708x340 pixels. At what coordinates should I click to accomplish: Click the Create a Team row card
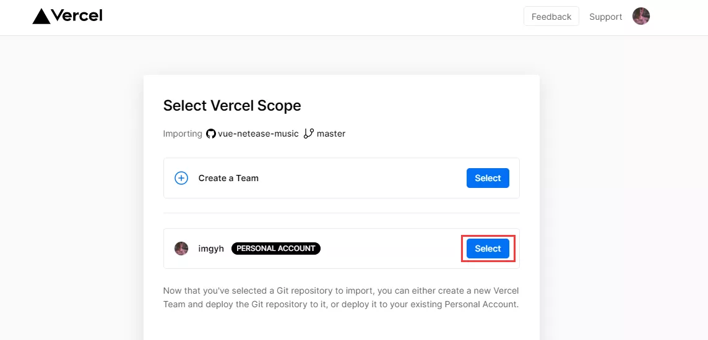pyautogui.click(x=342, y=178)
